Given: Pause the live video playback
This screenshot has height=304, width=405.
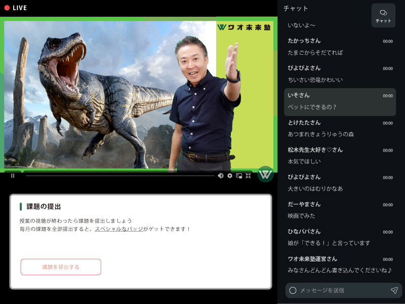Looking at the screenshot, I should pyautogui.click(x=12, y=176).
